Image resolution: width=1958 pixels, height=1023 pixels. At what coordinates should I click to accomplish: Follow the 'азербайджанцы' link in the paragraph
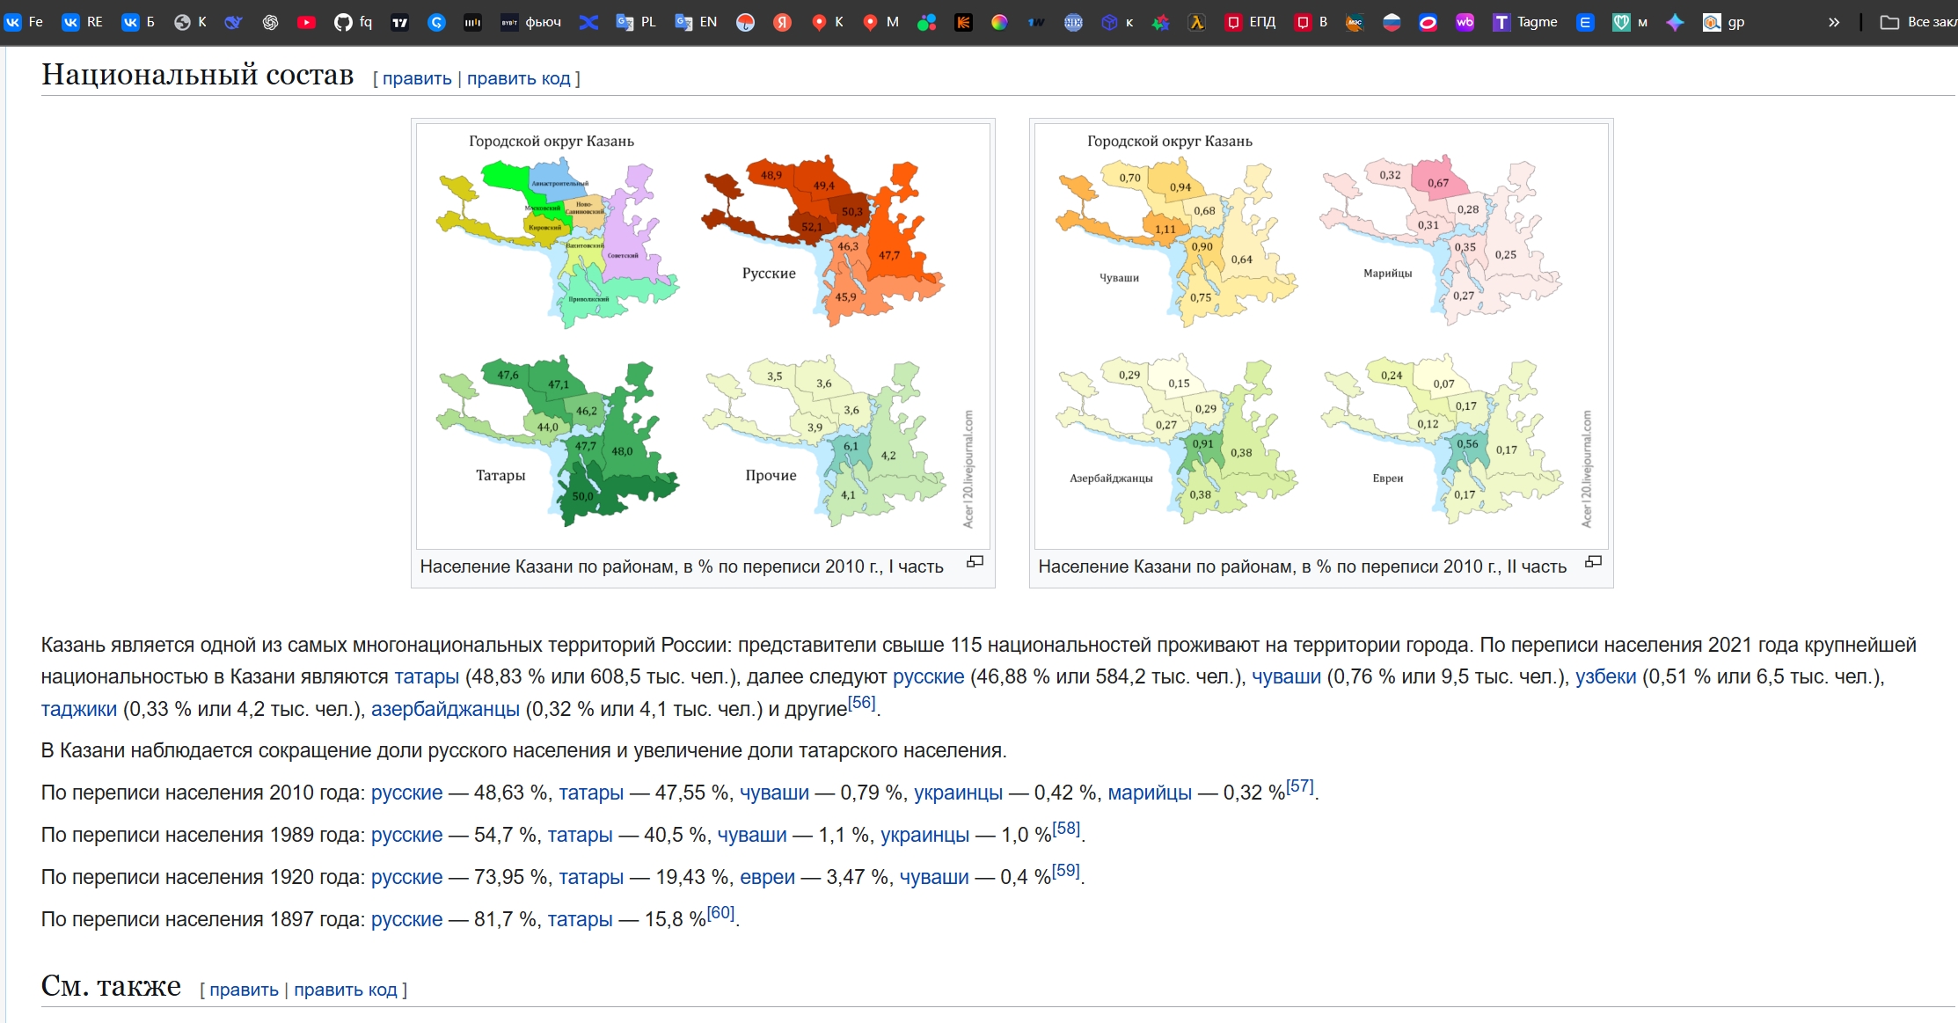[445, 710]
